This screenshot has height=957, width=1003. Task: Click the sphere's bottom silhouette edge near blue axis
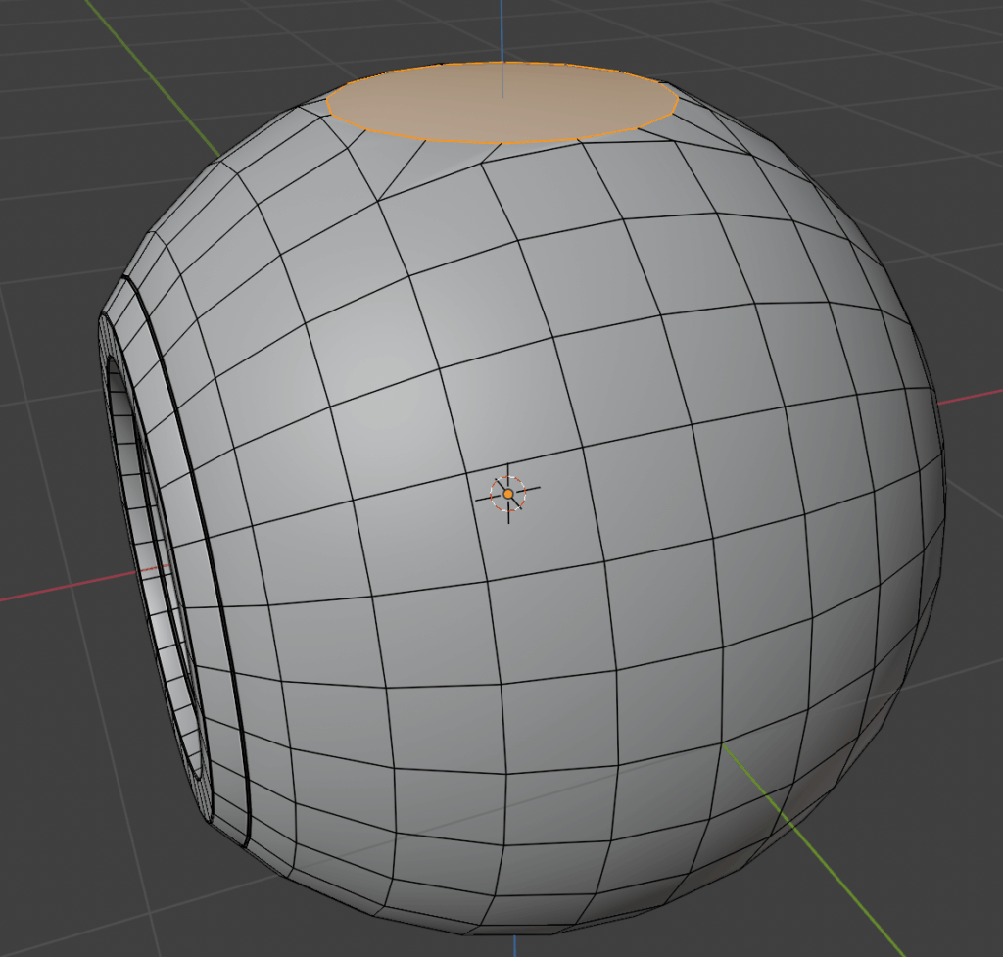[x=514, y=932]
